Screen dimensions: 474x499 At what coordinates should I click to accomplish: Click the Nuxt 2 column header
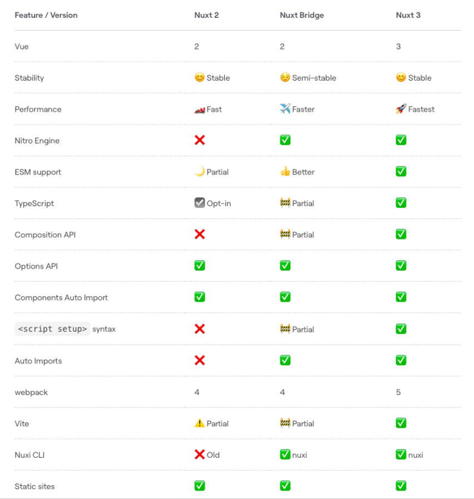click(x=206, y=15)
